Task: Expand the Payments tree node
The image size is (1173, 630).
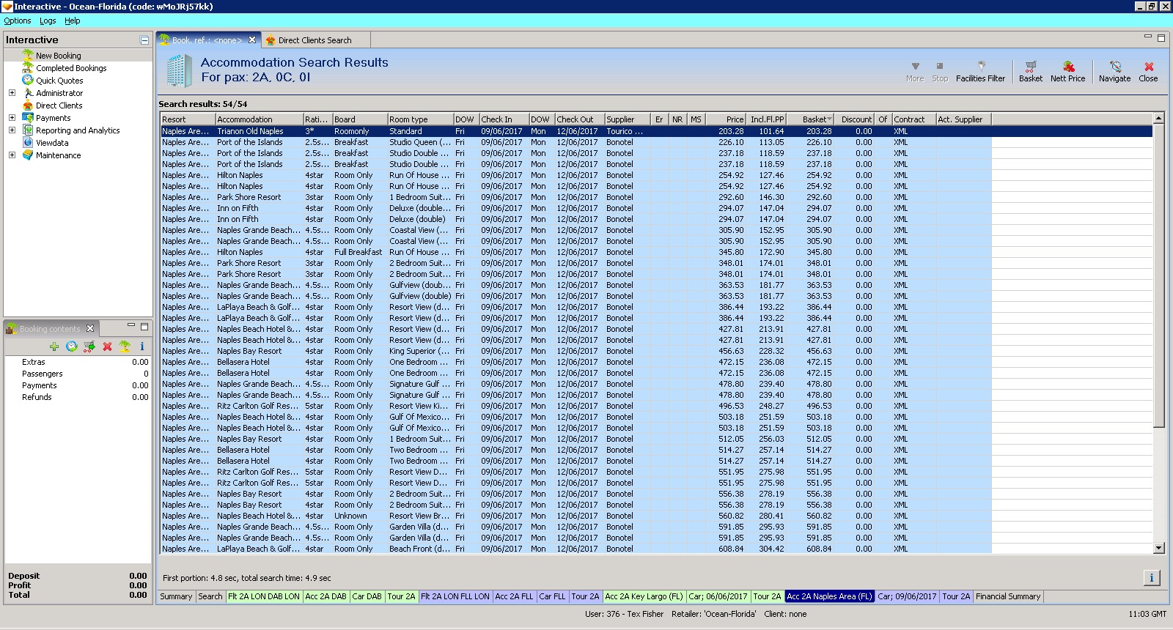Action: coord(12,118)
